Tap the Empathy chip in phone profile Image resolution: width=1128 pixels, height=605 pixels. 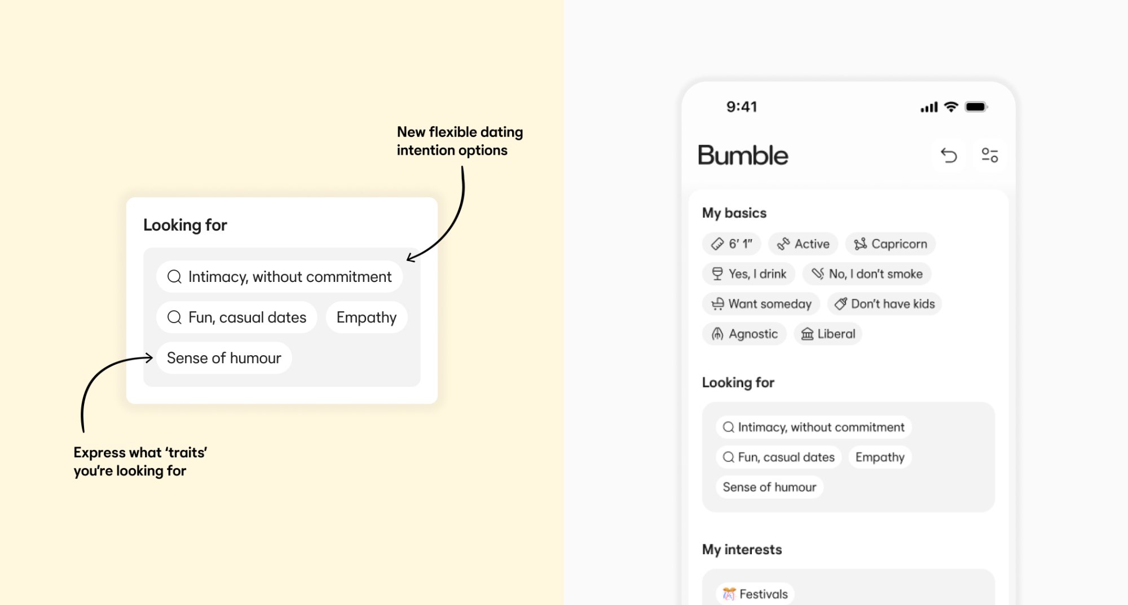pos(879,457)
